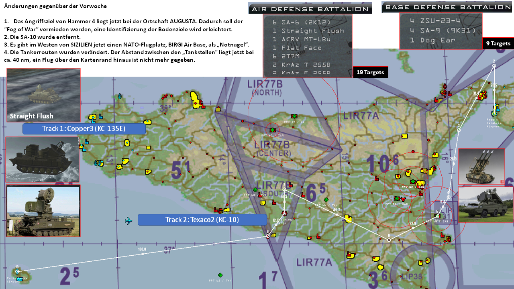Screen dimensions: 514x289
Task: Click the green diamond west of LIR77 South
Action: [255, 189]
